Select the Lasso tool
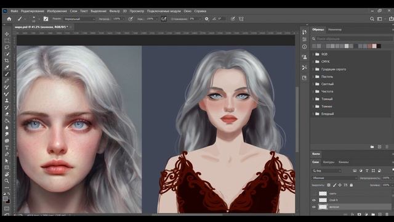Screen dimensions: 394x222 pyautogui.click(x=7, y=47)
